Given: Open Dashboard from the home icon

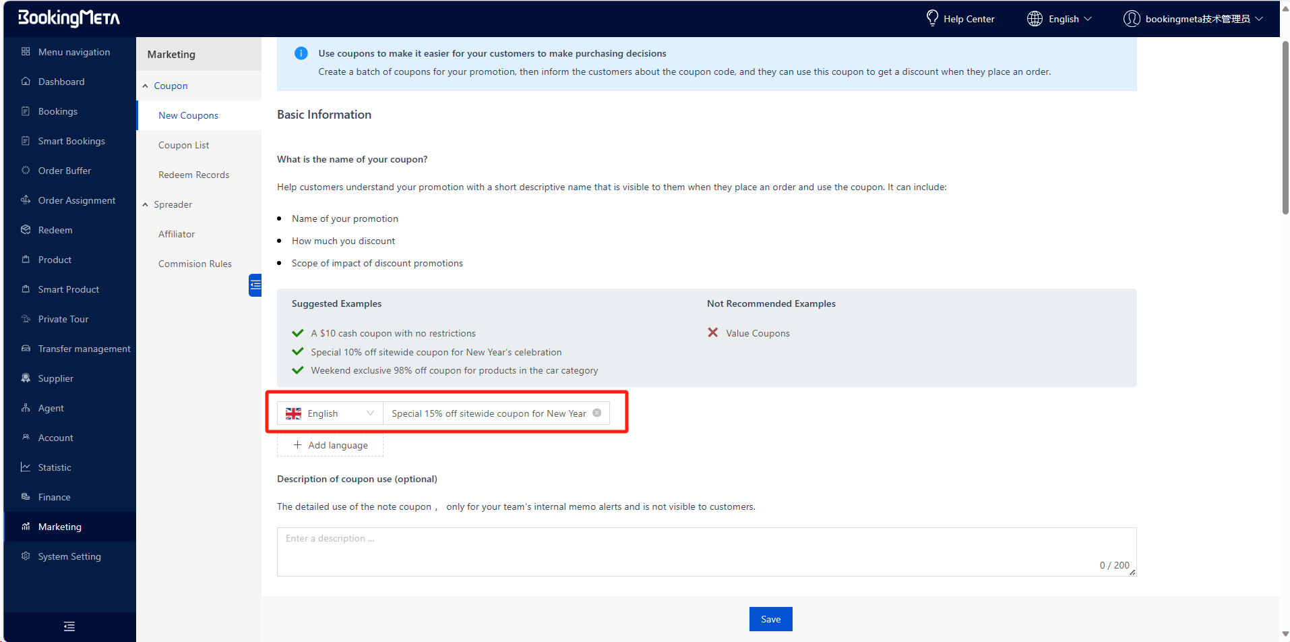Looking at the screenshot, I should point(26,82).
